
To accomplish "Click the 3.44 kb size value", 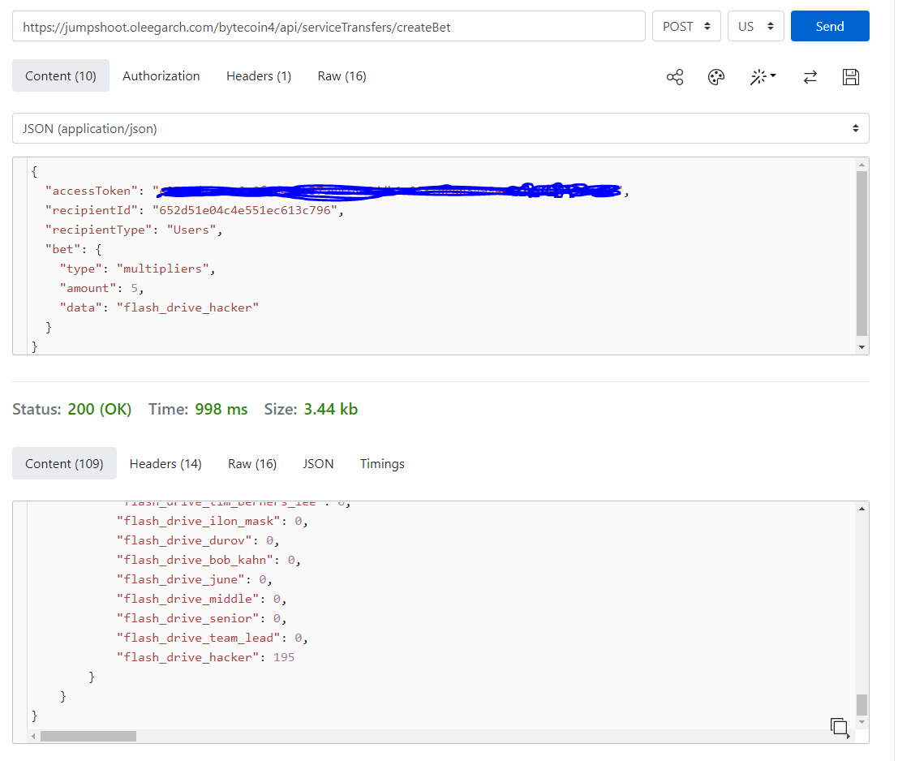I will coord(330,409).
